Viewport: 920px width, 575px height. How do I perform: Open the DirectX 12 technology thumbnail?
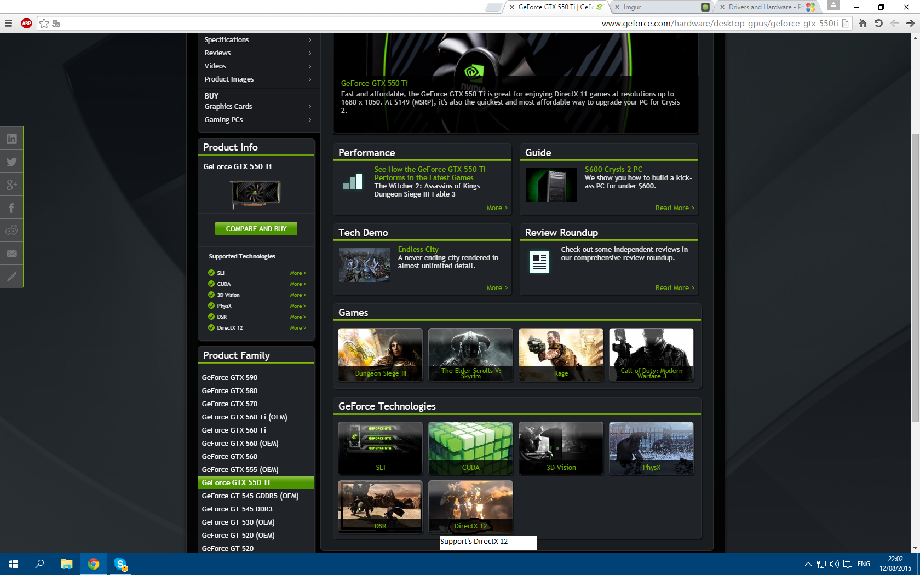470,507
